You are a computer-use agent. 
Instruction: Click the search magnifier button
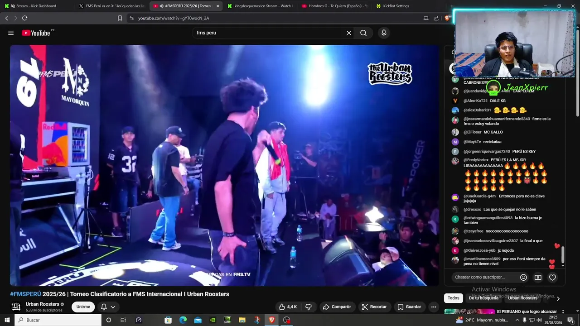[363, 33]
